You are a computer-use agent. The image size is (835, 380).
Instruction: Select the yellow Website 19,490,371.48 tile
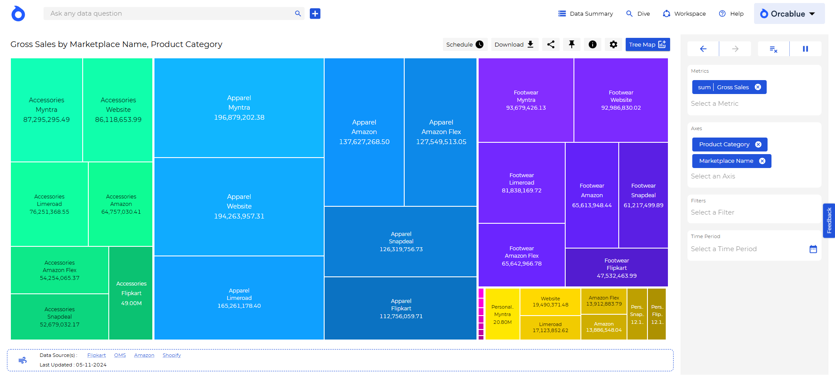[x=550, y=302]
